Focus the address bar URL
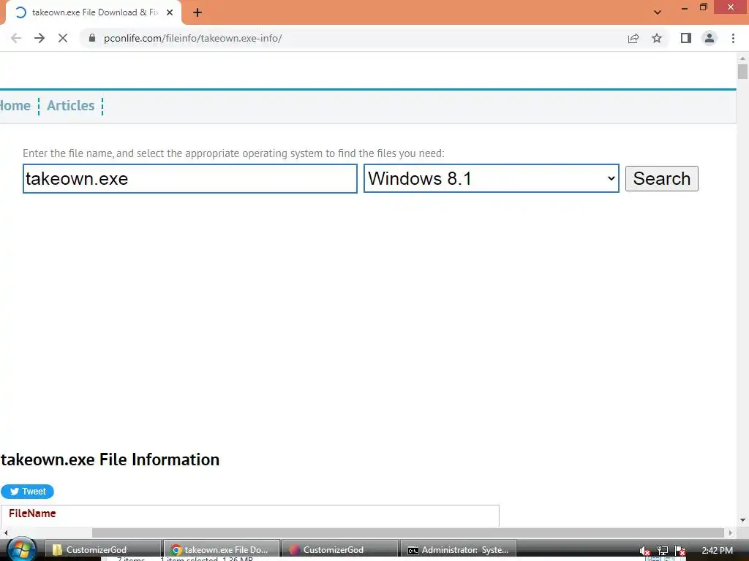This screenshot has height=561, width=749. (192, 38)
